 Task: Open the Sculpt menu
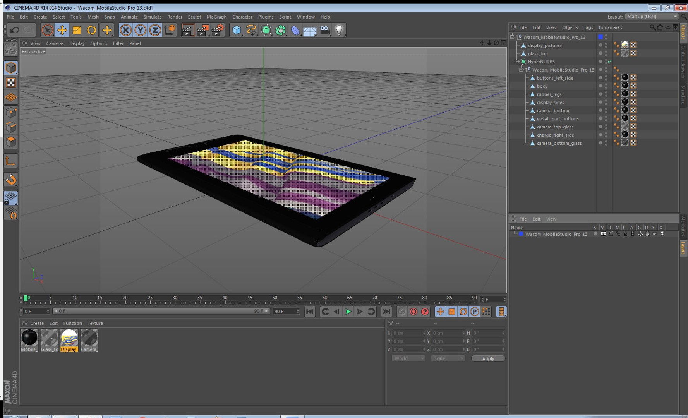pyautogui.click(x=194, y=17)
